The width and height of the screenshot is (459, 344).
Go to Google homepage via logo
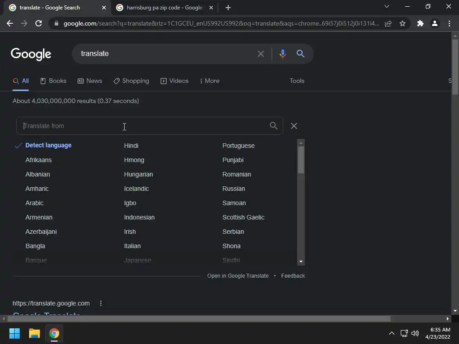pyautogui.click(x=31, y=54)
